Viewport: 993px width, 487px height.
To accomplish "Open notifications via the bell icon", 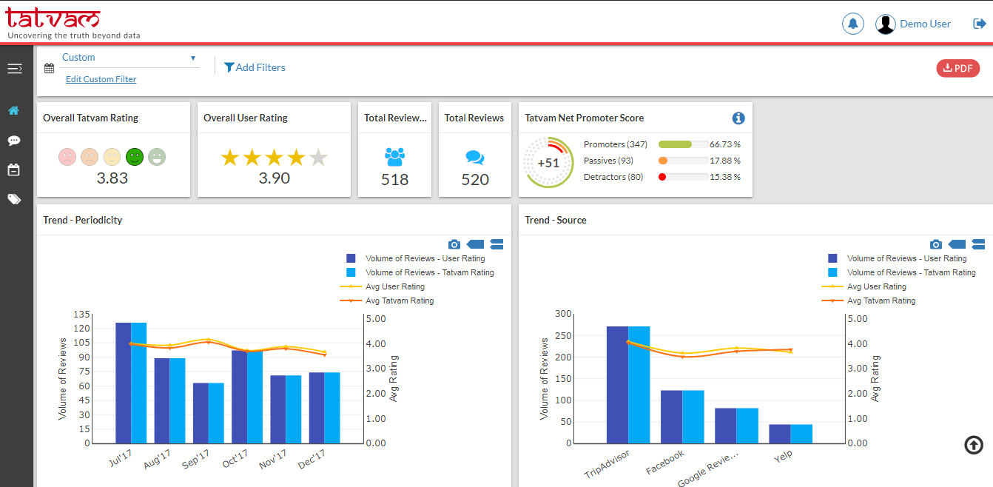I will click(852, 23).
